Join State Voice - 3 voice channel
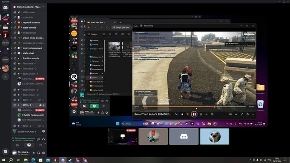The height and width of the screenshot is (163, 290). 29,95
